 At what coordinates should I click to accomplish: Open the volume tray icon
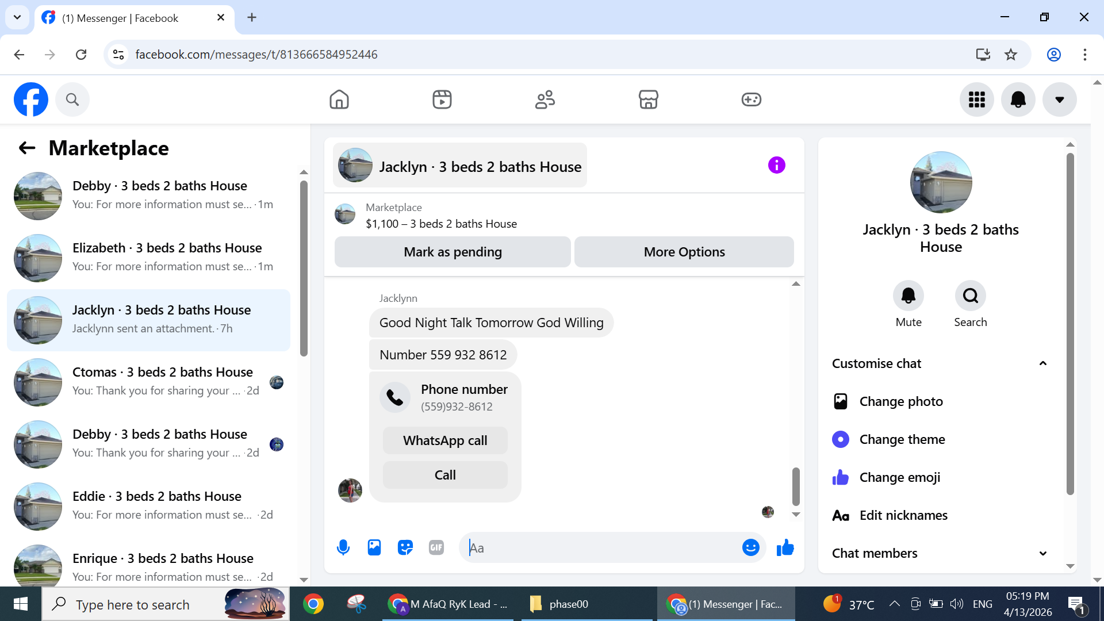click(x=957, y=604)
